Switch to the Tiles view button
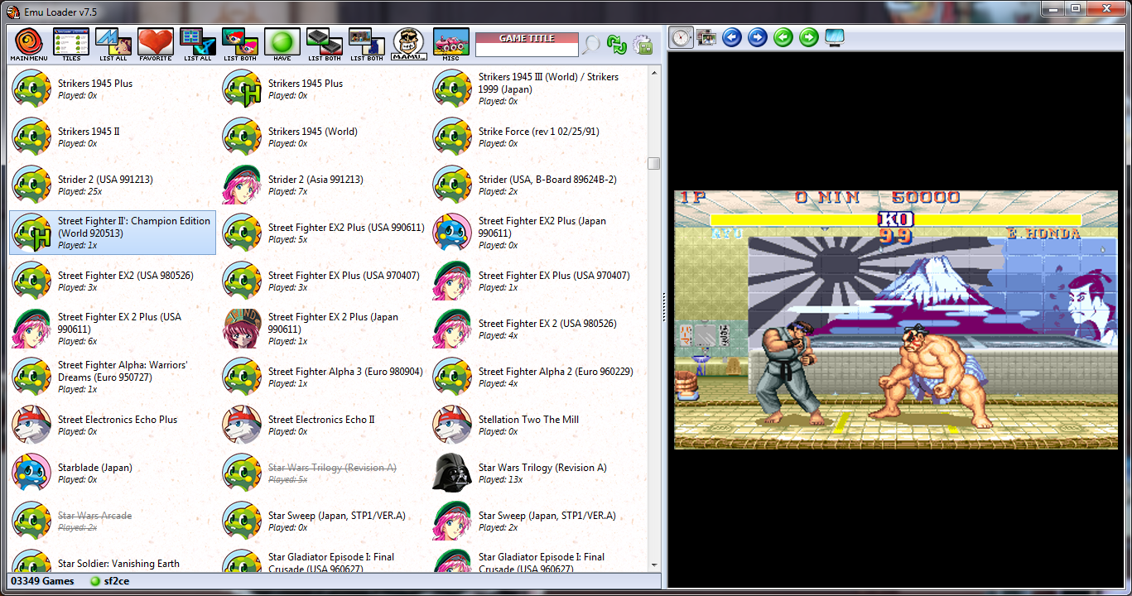 [71, 45]
